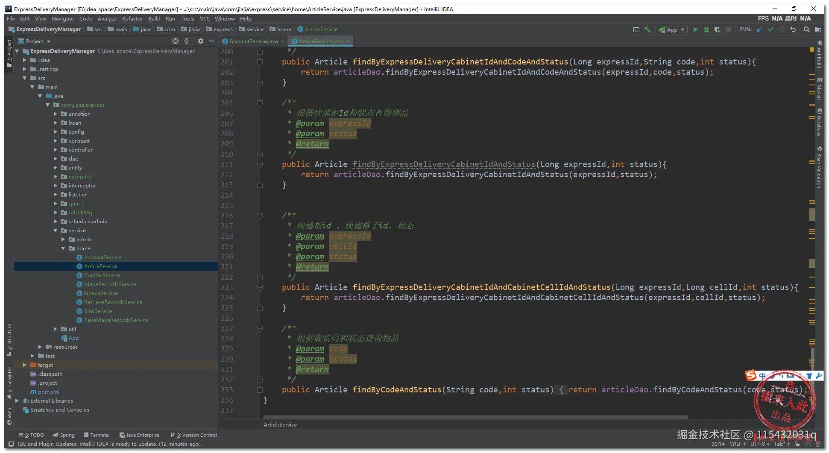Collapse the service package
829x453 pixels.
click(x=56, y=231)
